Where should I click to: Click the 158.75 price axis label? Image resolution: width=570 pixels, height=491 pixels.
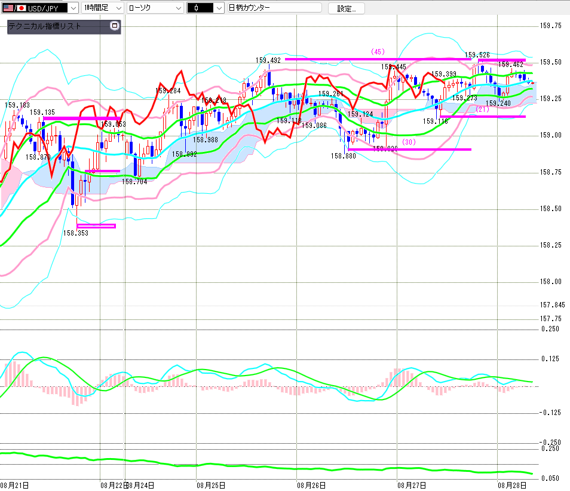point(550,172)
